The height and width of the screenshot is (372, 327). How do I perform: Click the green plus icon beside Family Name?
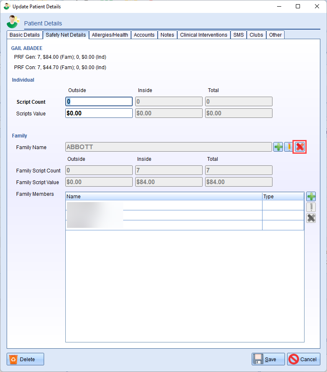pyautogui.click(x=278, y=147)
